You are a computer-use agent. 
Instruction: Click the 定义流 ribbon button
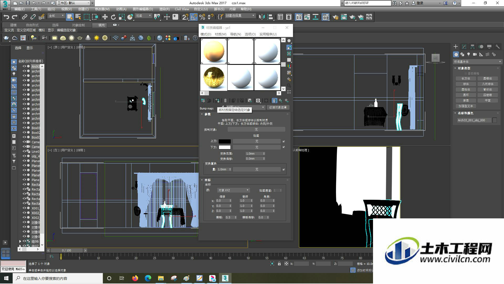coord(9,30)
